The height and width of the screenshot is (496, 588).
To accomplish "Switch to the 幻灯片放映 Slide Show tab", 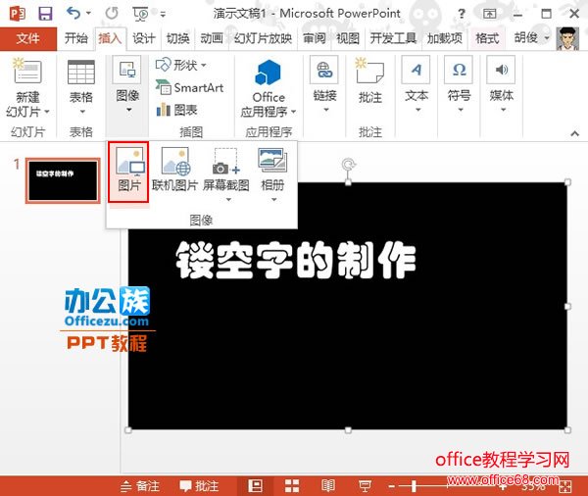I will coord(263,38).
